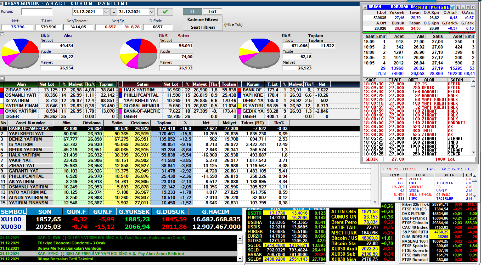Image resolution: width=484 pixels, height=272 pixels.
Task: Open the Kademe Filtresi filter
Action: (x=203, y=19)
